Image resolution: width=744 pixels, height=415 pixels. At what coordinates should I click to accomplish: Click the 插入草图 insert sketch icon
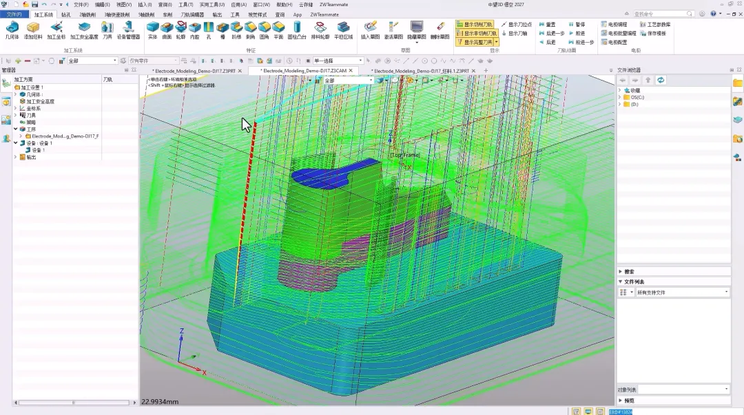(370, 30)
